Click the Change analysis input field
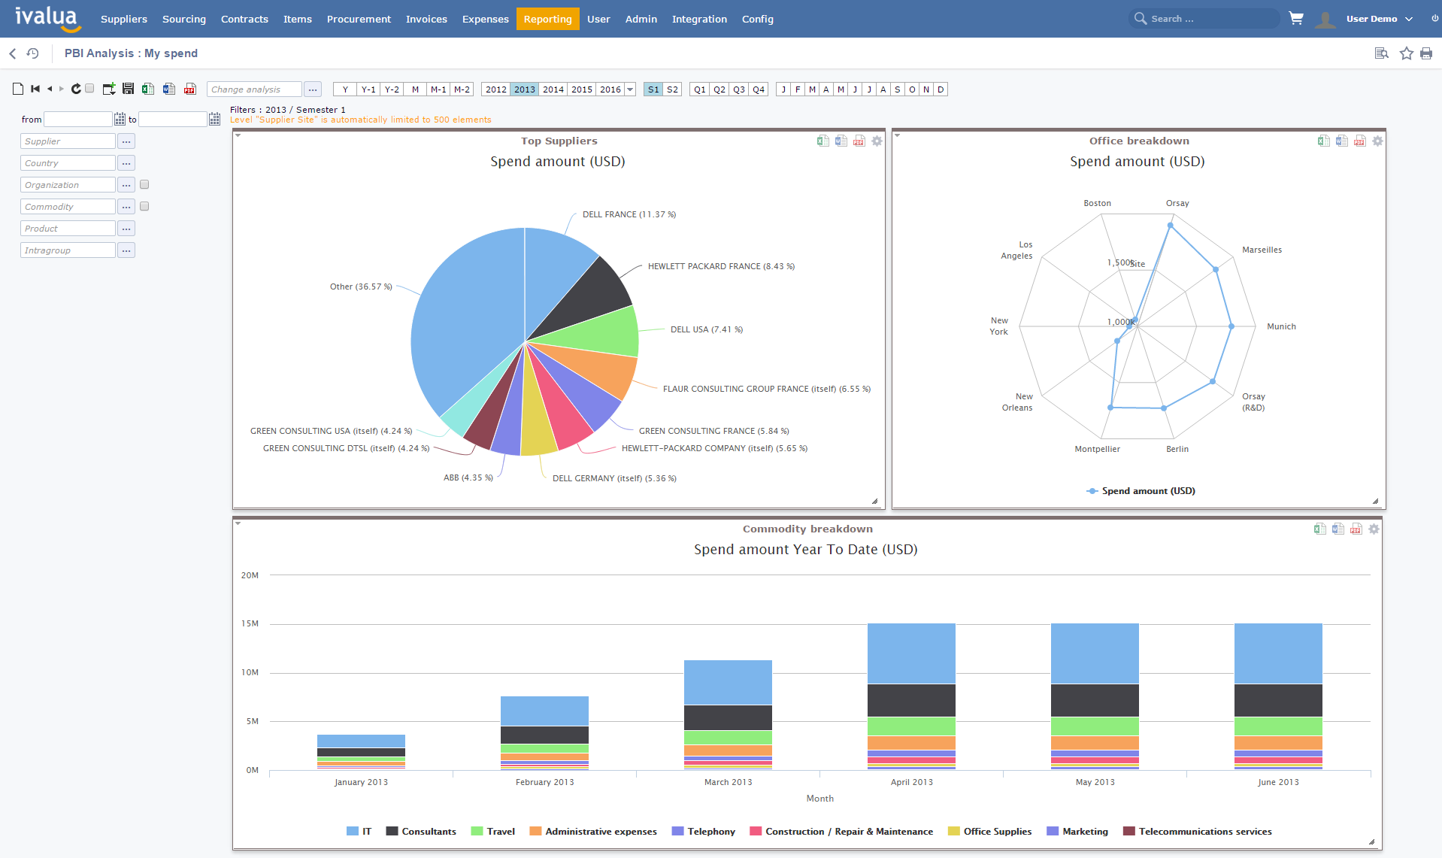The image size is (1442, 858). pyautogui.click(x=254, y=89)
